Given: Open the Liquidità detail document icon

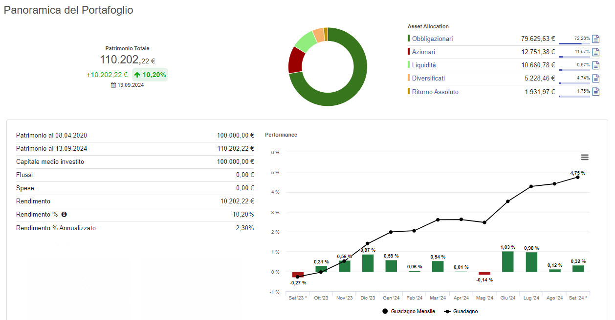Looking at the screenshot, I should point(595,65).
